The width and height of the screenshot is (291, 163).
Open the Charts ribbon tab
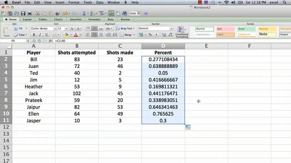point(58,19)
